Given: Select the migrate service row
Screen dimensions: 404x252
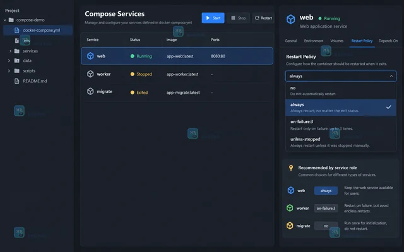Looking at the screenshot, I should 177,92.
